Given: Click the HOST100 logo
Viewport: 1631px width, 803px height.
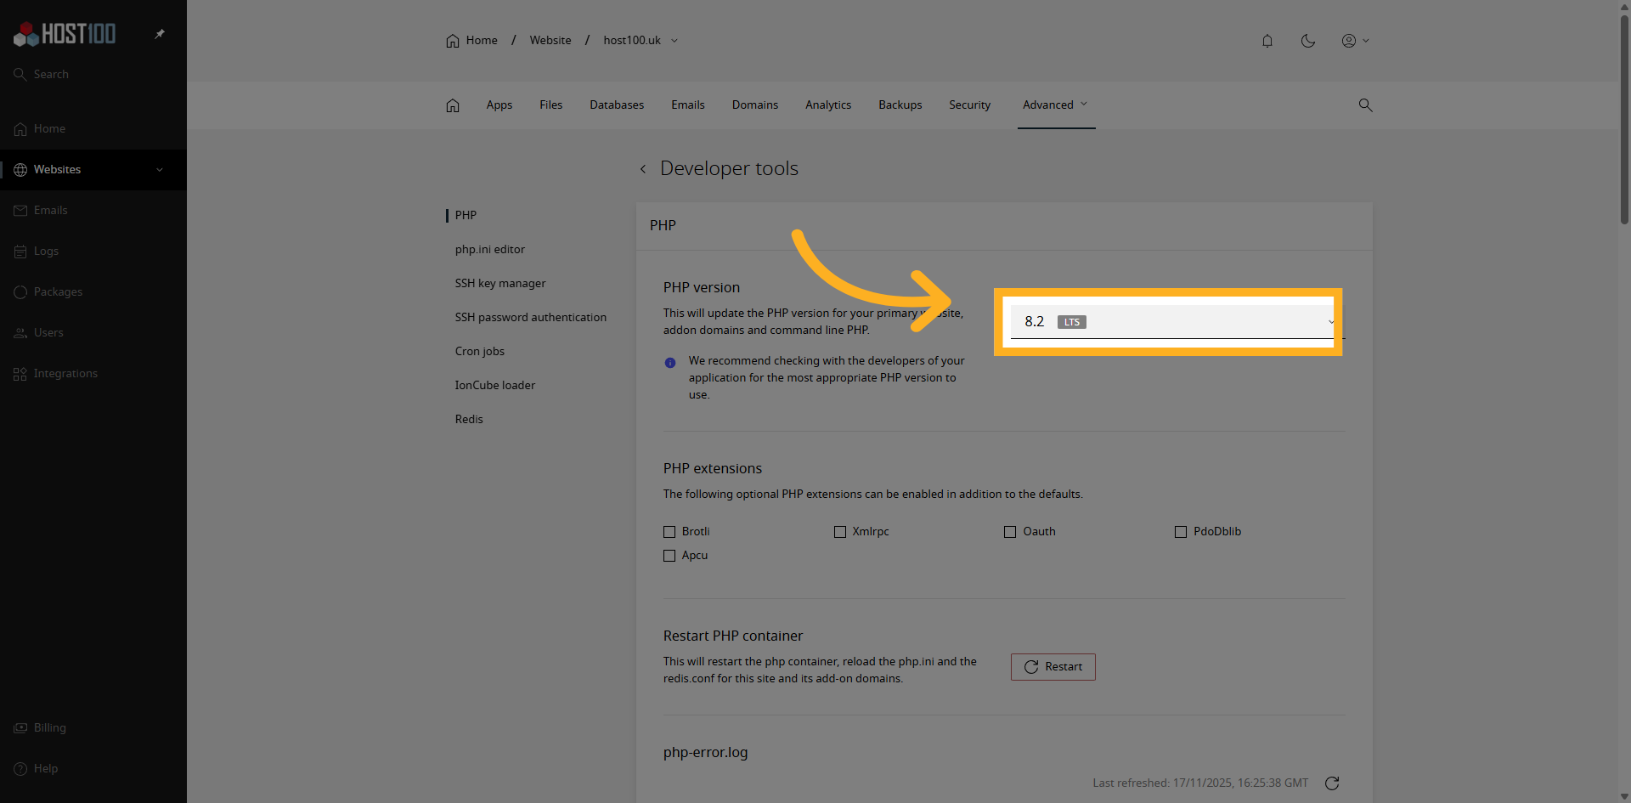Looking at the screenshot, I should (65, 34).
